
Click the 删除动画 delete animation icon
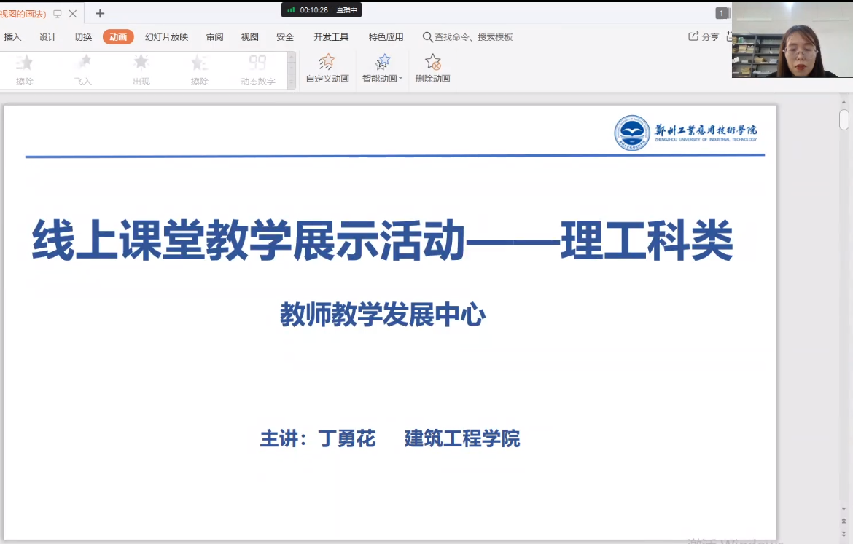coord(433,63)
